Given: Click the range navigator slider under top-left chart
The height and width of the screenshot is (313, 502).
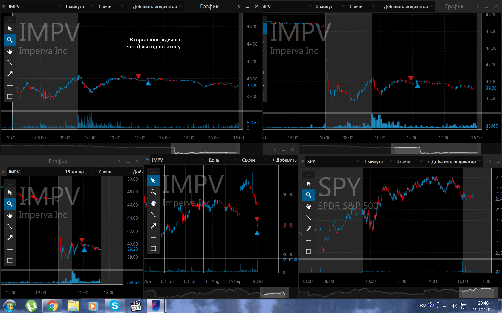Looking at the screenshot, I should point(205,148).
